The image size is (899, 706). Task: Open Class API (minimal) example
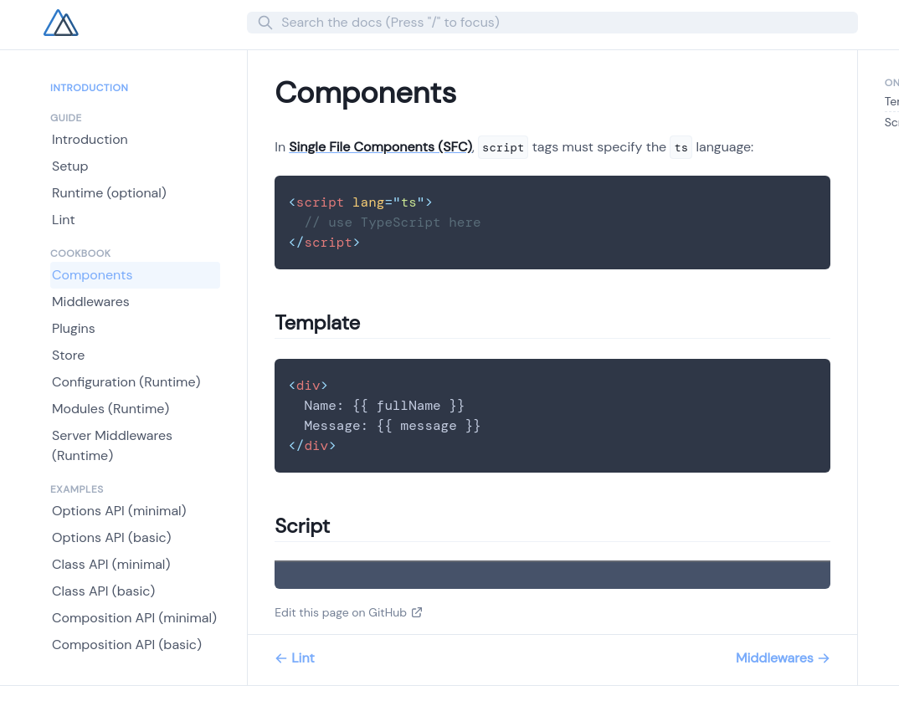pyautogui.click(x=111, y=565)
